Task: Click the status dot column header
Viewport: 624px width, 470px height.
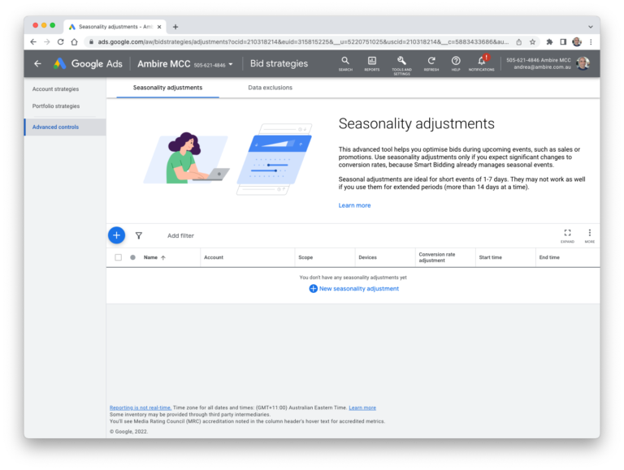Action: 132,257
